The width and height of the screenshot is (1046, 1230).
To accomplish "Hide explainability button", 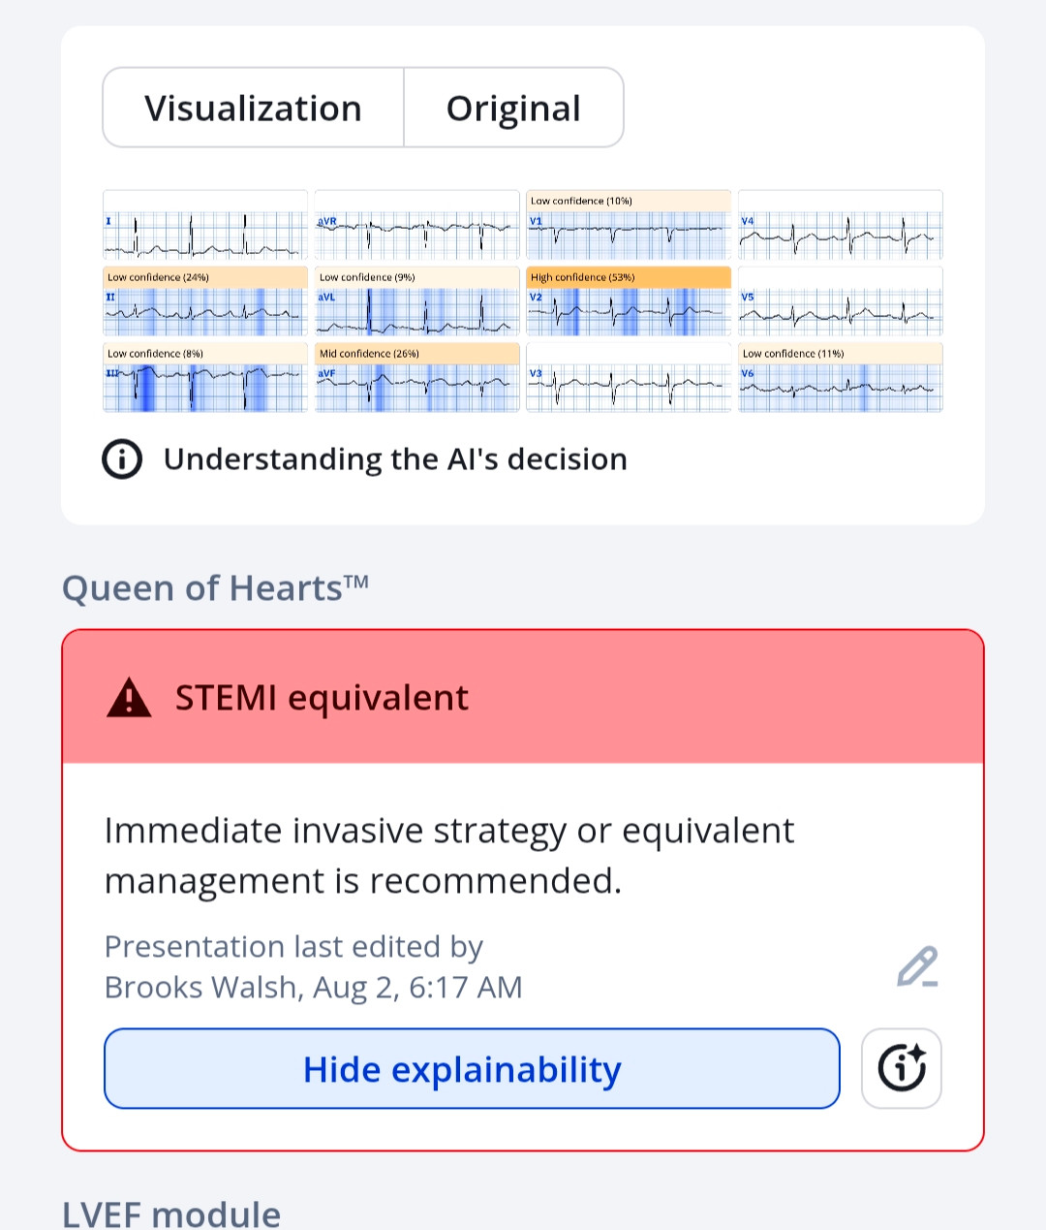I will click(x=472, y=1068).
